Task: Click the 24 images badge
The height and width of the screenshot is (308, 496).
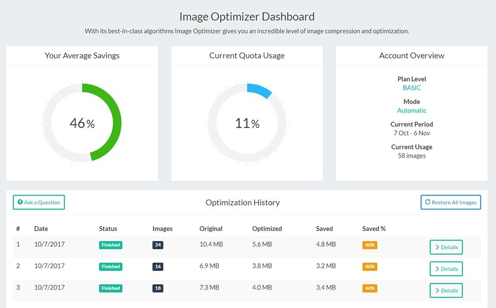Action: click(x=158, y=245)
